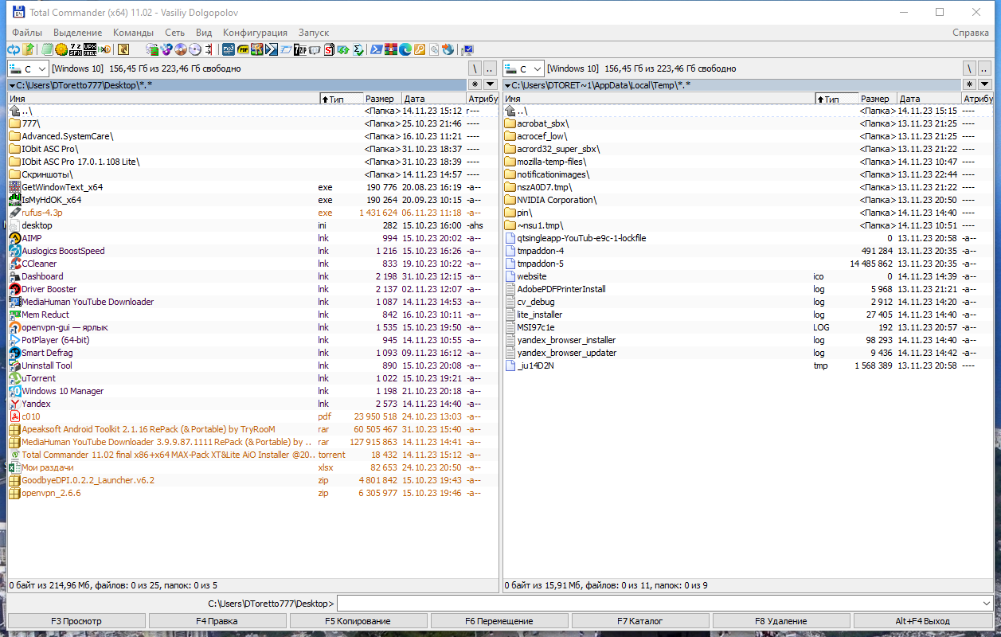Select the Скриншоты folder in left panel
Image resolution: width=1001 pixels, height=637 pixels.
tap(253, 174)
